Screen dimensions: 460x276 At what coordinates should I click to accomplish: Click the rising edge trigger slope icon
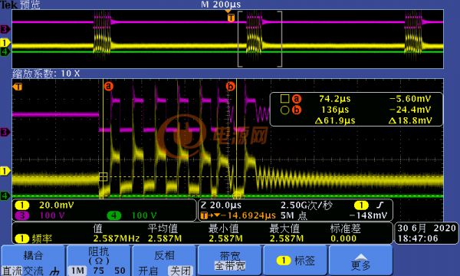(380, 205)
